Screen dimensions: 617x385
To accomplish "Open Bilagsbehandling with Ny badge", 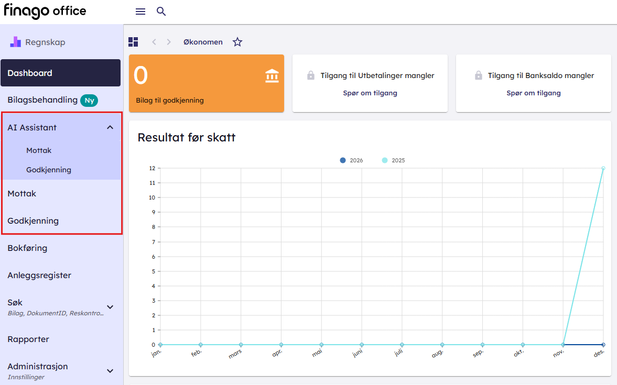I will (x=42, y=100).
